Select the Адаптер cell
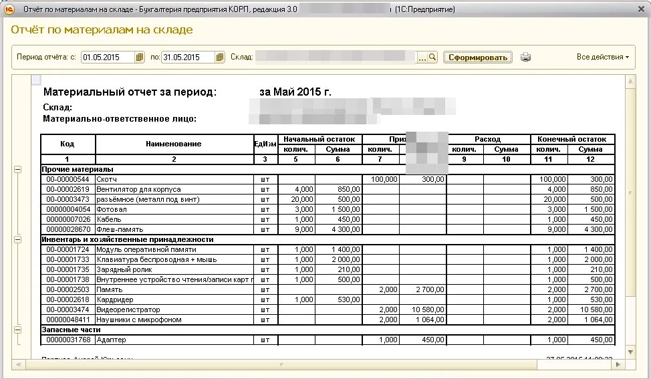This screenshot has width=651, height=379. [174, 340]
